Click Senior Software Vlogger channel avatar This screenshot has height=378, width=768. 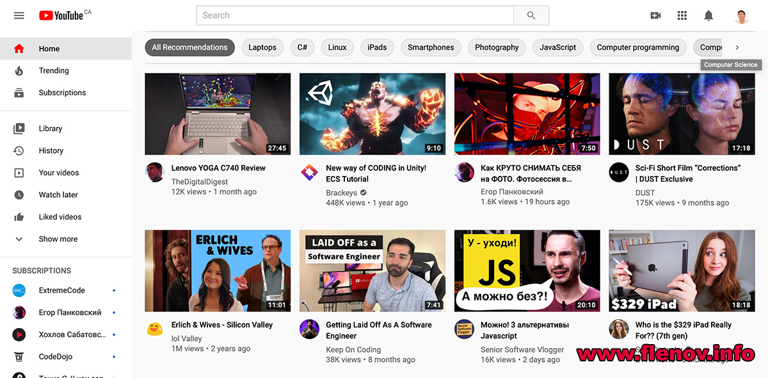[464, 329]
